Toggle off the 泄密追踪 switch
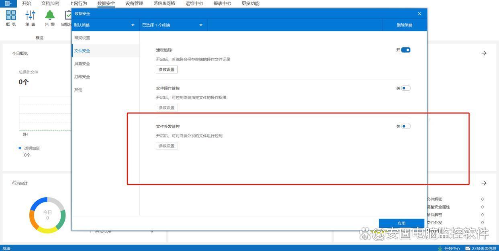This screenshot has width=499, height=251. click(x=406, y=50)
